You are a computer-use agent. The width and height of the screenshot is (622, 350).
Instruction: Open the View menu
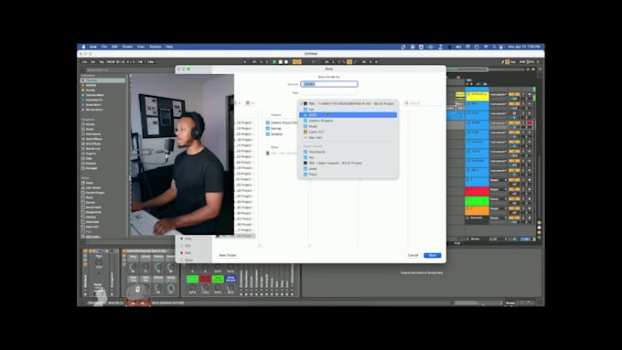click(141, 47)
